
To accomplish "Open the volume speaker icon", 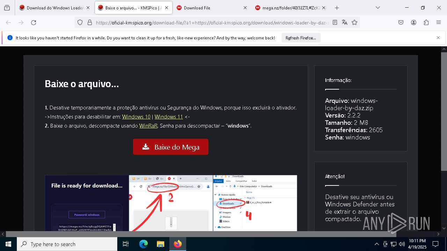I will pyautogui.click(x=402, y=244).
